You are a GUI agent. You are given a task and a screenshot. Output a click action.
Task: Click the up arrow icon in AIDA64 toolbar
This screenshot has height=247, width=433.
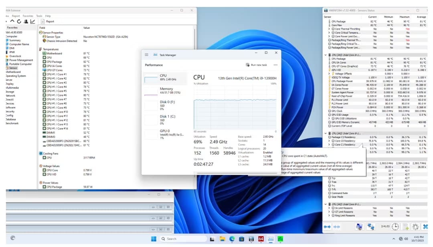[12, 21]
